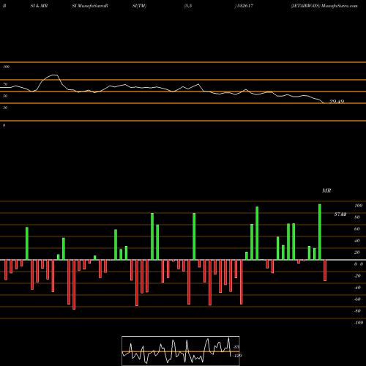The image size is (366, 366).
Task: Click the 50 level label on RSI axis
Action: (x=5, y=96)
